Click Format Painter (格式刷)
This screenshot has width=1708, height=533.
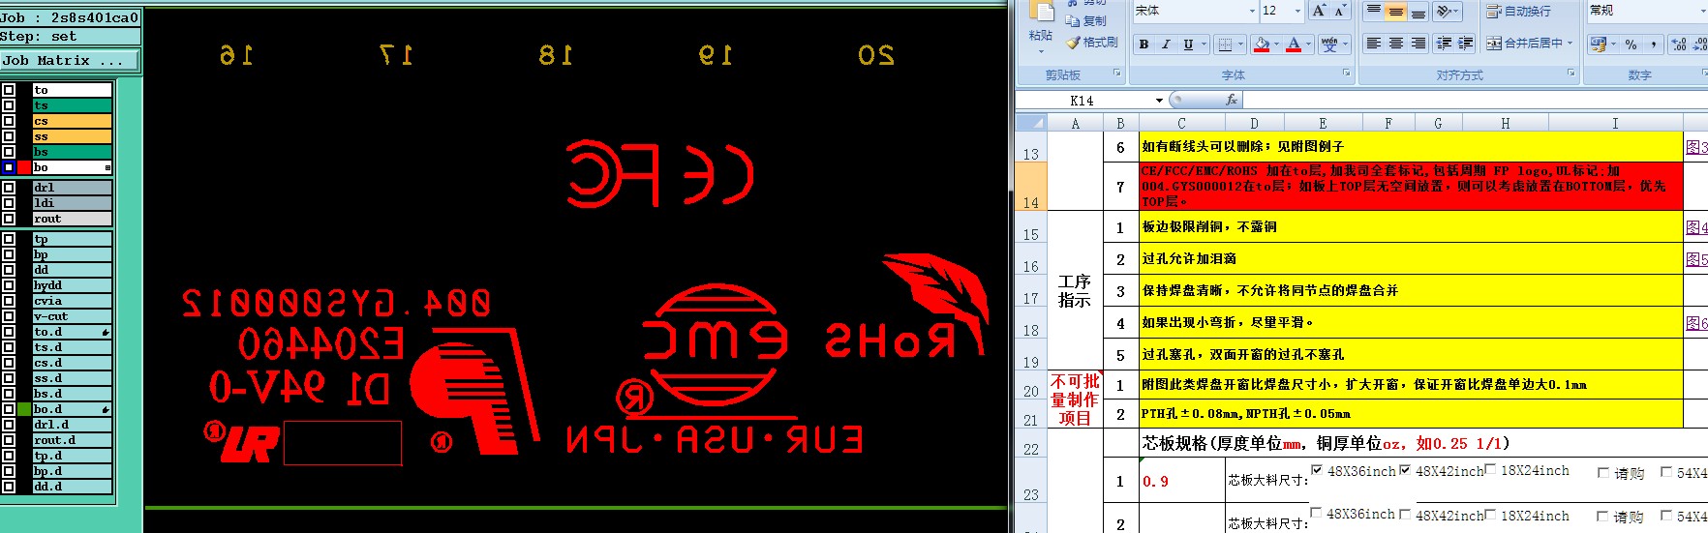pos(1091,43)
